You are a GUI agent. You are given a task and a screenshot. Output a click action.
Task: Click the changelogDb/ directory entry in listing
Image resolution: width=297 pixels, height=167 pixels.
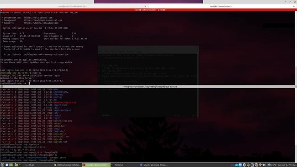click(x=61, y=92)
